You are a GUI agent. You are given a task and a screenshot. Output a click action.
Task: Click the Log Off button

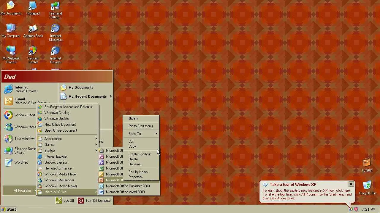pyautogui.click(x=65, y=201)
